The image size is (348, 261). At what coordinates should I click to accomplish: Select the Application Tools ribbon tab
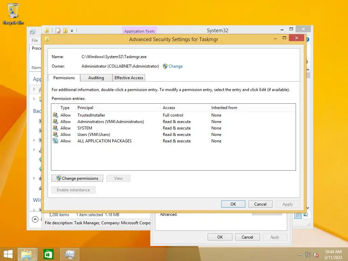pos(139,31)
